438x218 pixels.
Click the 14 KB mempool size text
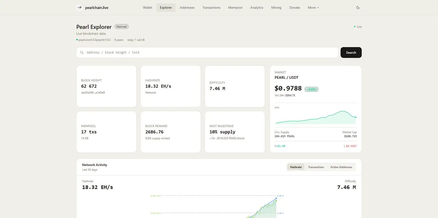(x=85, y=138)
